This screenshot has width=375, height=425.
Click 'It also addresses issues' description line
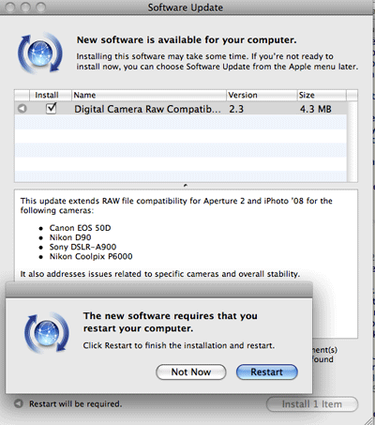tap(160, 274)
